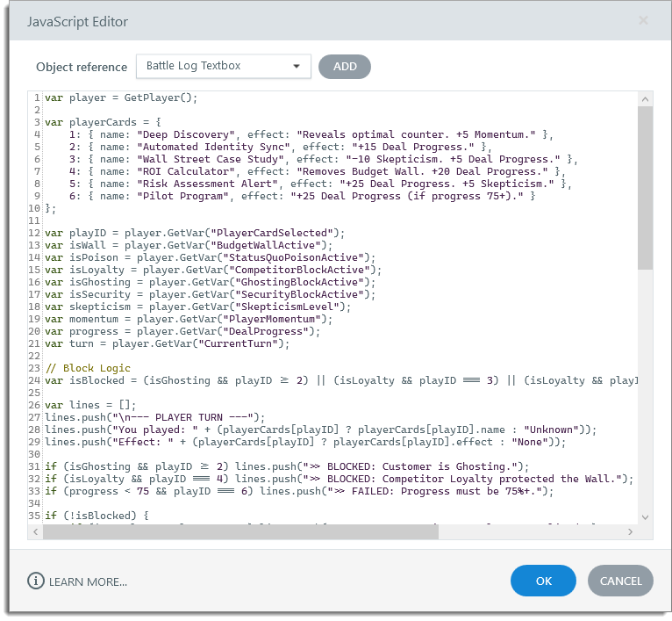Click the 'You played:' push line
The image size is (672, 621).
tap(320, 430)
